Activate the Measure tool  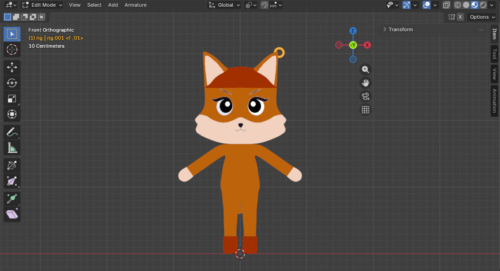coord(12,148)
